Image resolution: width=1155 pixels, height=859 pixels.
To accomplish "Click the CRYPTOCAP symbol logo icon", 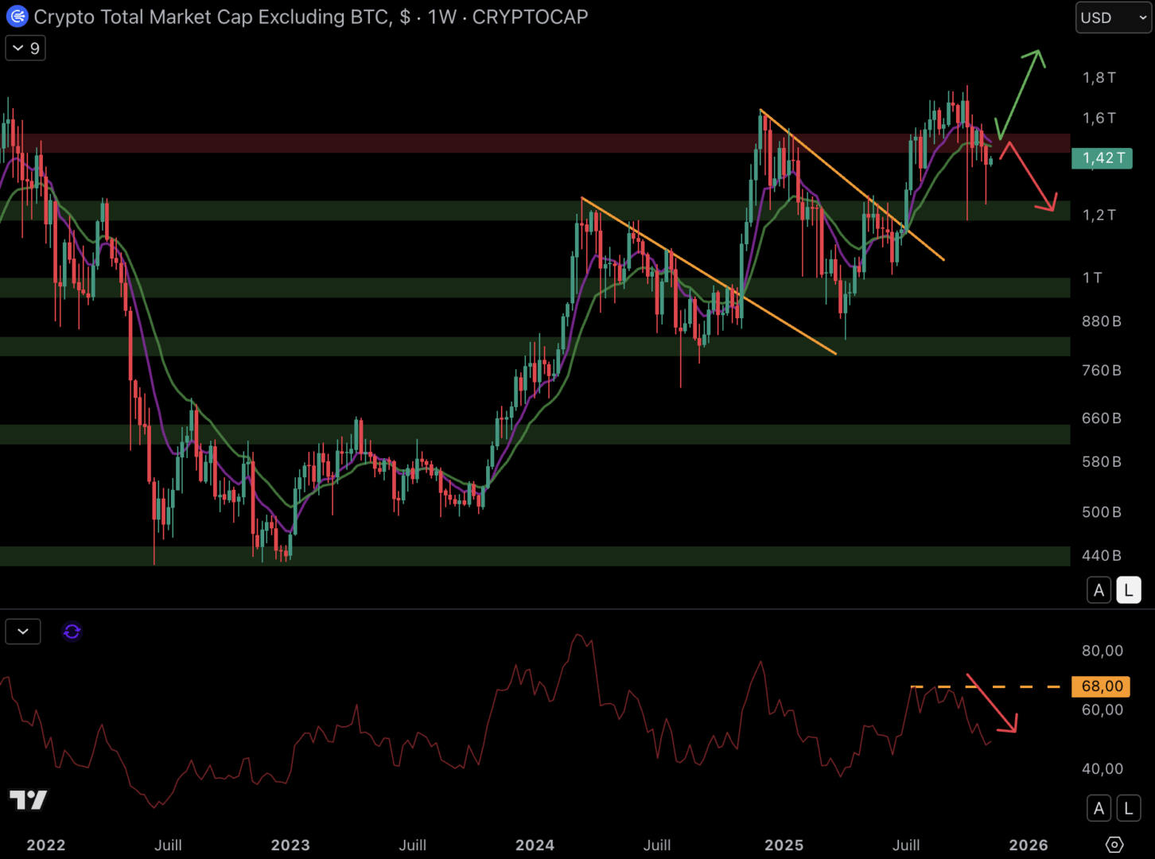I will coord(17,17).
